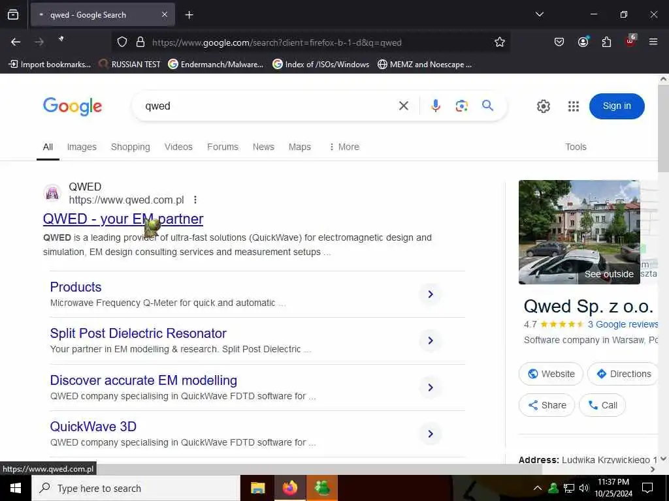
Task: Open the Firefox hamburger menu
Action: tap(653, 42)
